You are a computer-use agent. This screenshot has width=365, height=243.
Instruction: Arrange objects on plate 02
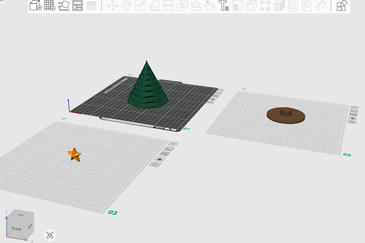353,114
